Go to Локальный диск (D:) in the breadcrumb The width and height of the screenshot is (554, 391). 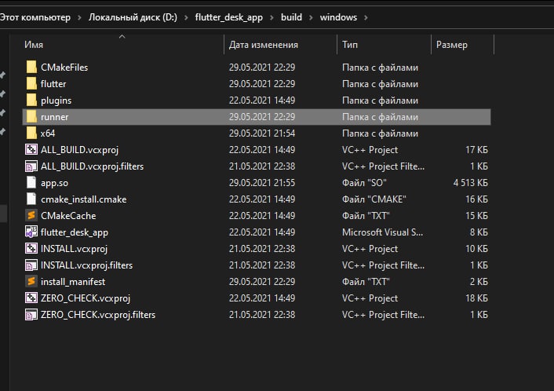point(133,17)
